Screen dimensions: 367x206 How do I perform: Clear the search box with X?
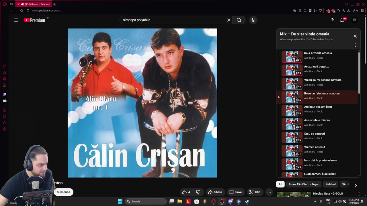click(x=229, y=20)
